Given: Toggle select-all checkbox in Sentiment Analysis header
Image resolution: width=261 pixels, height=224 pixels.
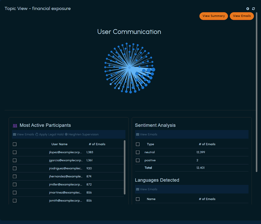Looking at the screenshot, I should 138,144.
